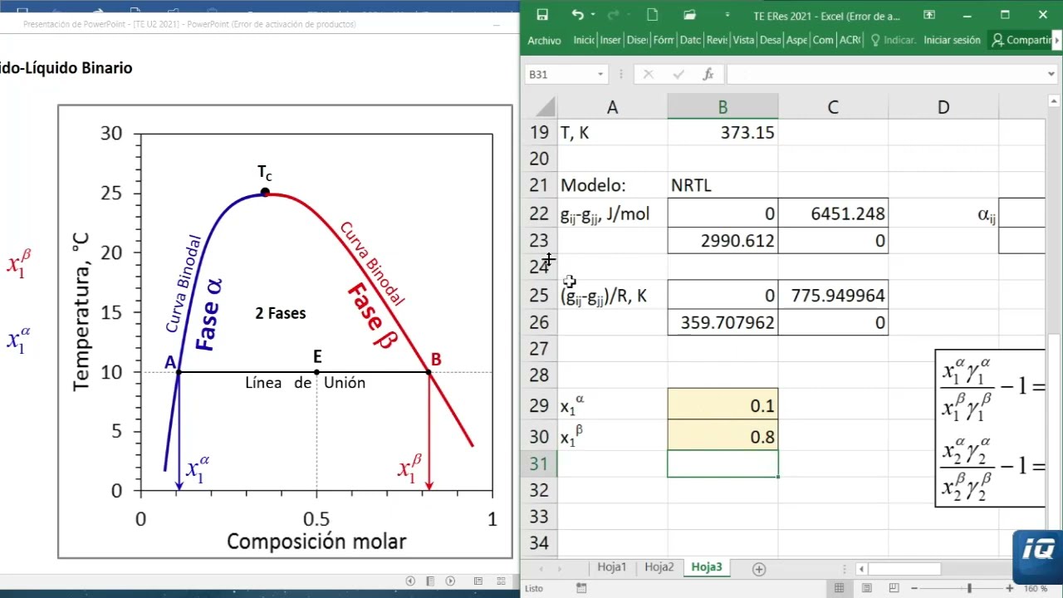Image resolution: width=1063 pixels, height=598 pixels.
Task: Click the Select All corner triangle
Action: click(544, 107)
